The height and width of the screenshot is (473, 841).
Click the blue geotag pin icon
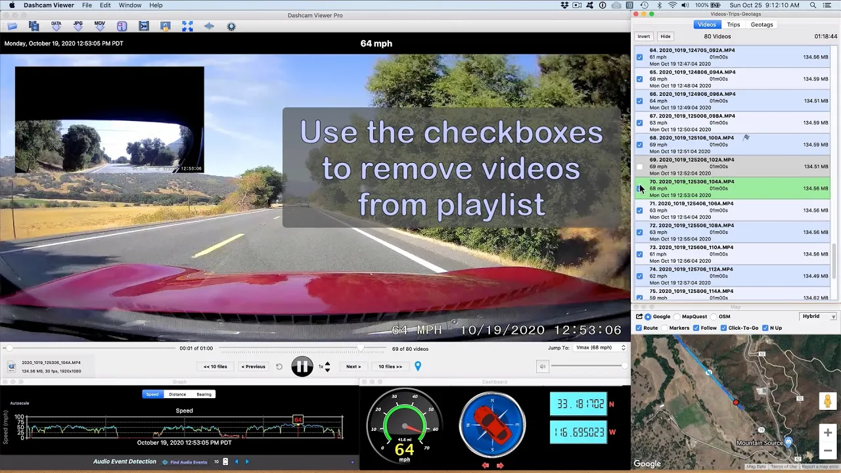click(418, 366)
